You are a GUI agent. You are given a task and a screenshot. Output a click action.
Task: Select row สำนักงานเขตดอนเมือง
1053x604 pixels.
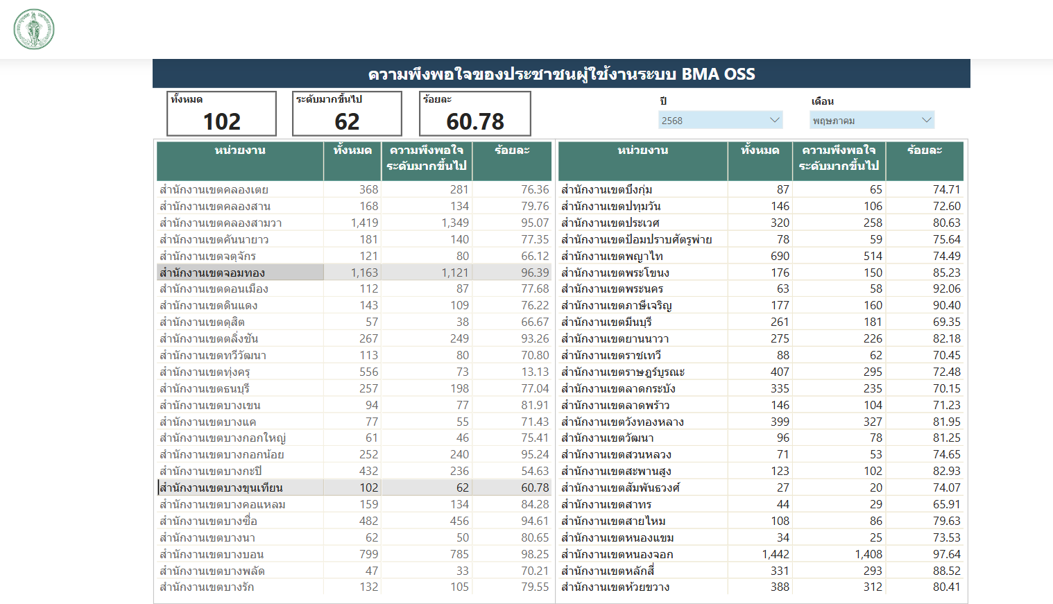pyautogui.click(x=354, y=288)
